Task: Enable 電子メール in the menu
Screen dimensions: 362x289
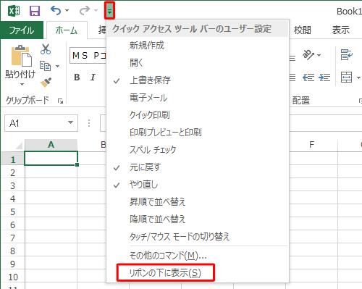Action: (198, 98)
